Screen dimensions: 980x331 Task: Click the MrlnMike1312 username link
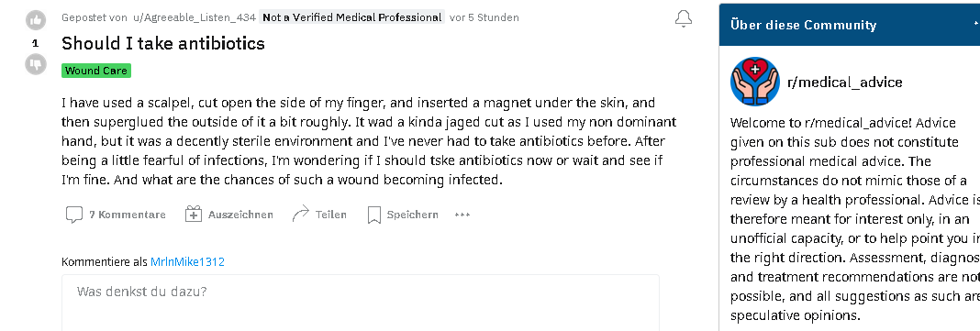click(187, 261)
